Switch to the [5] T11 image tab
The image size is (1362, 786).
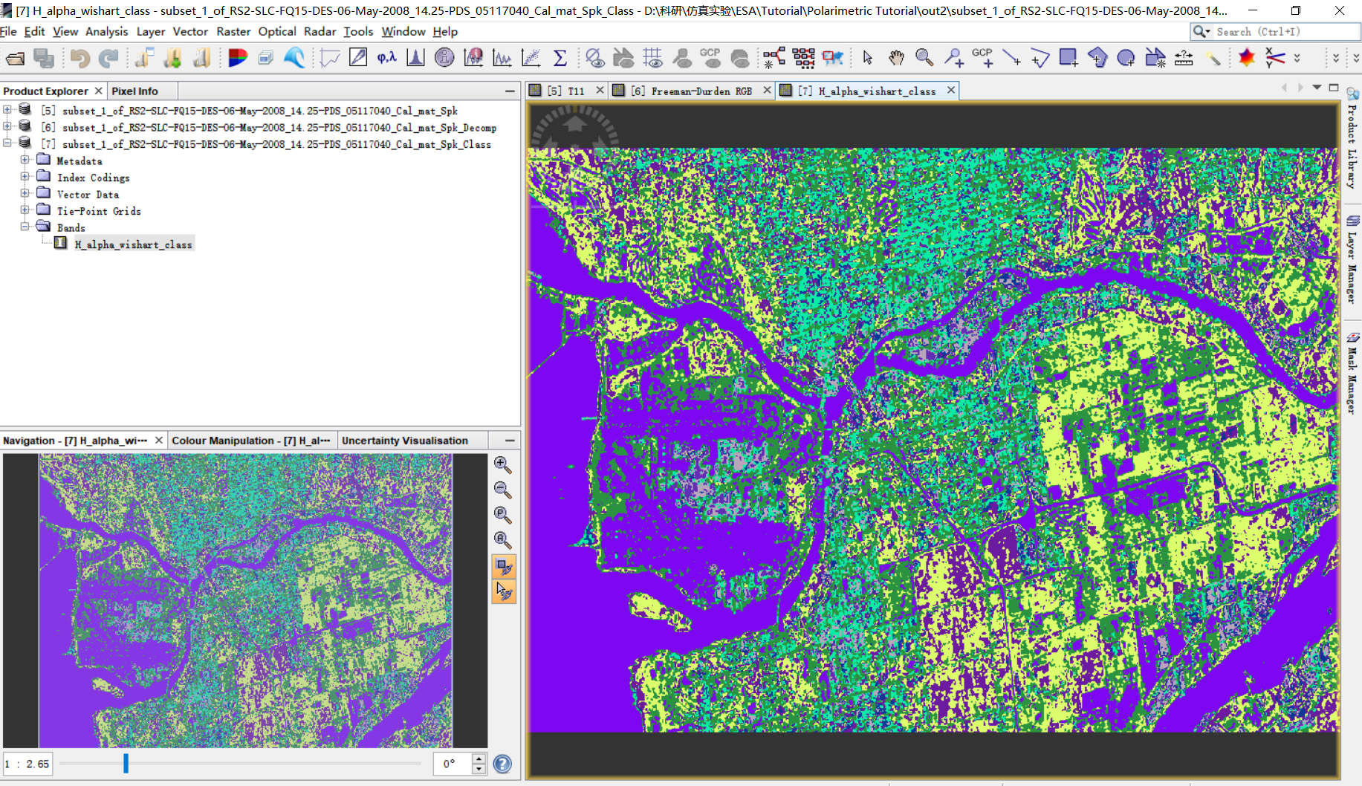pos(566,91)
